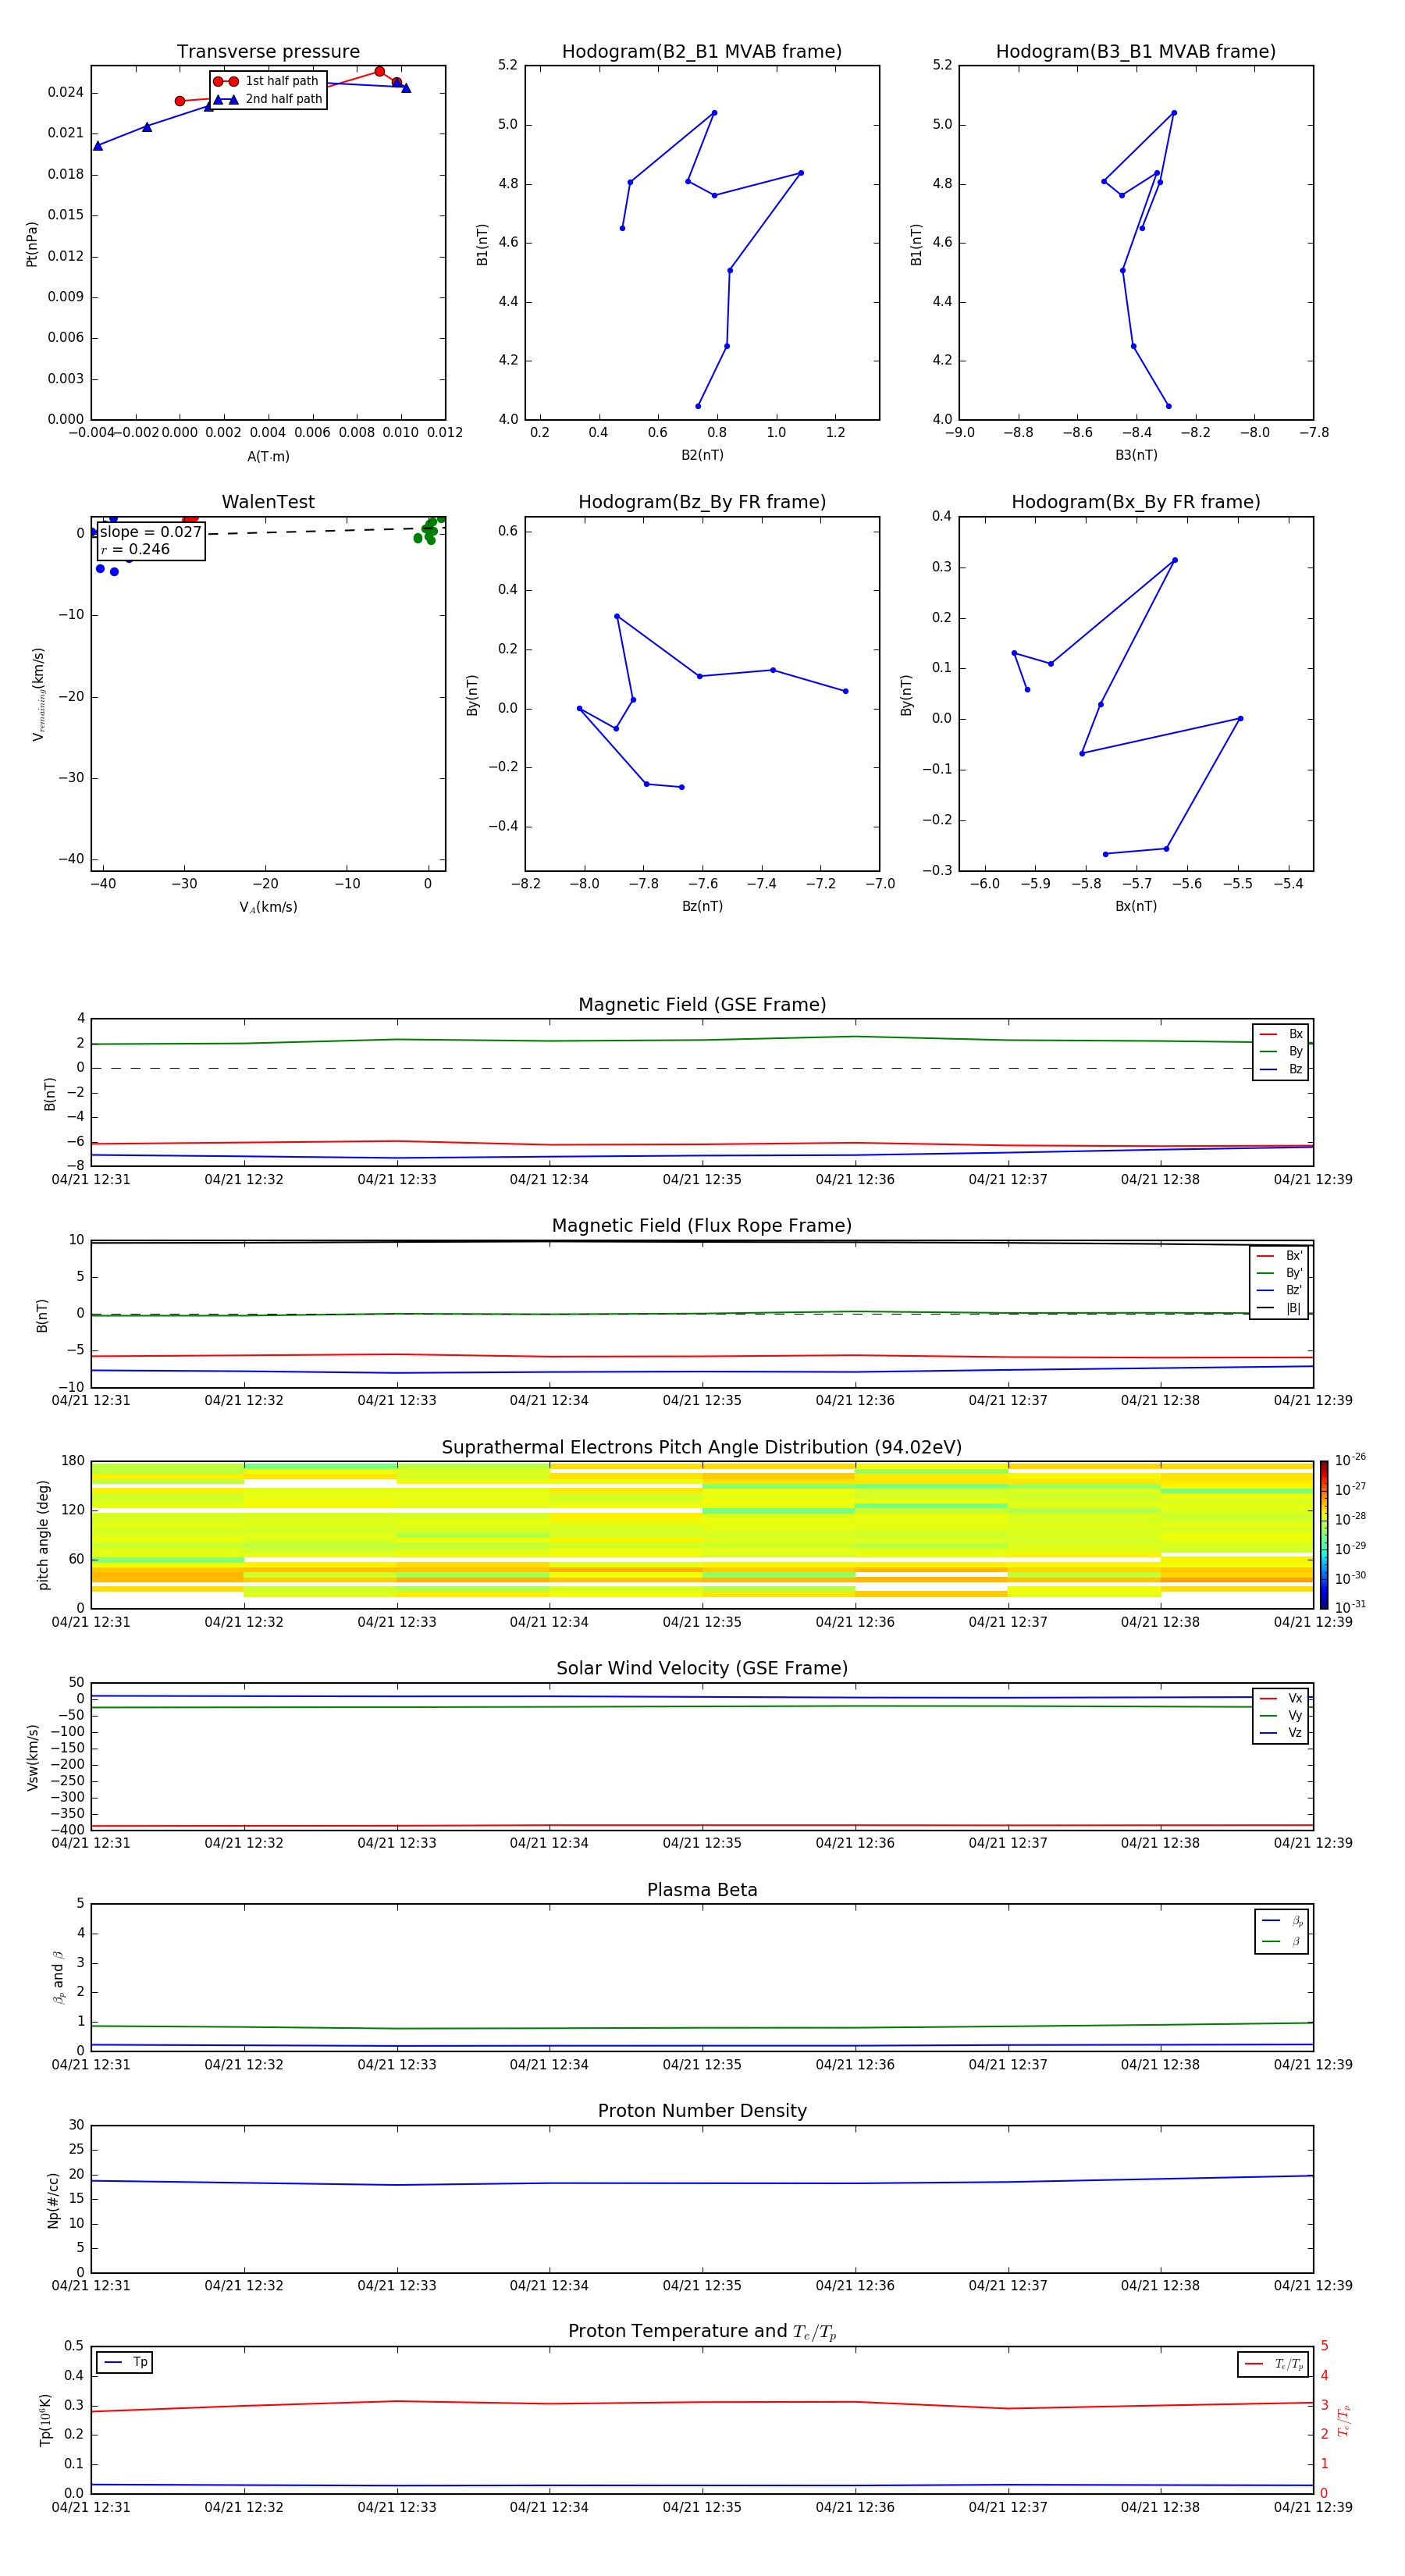This screenshot has height=2576, width=1405.
Task: Click the 'r = 0.246' annotation
Action: 135,549
